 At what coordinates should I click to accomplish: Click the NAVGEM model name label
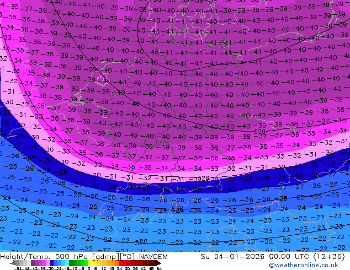[153, 257]
